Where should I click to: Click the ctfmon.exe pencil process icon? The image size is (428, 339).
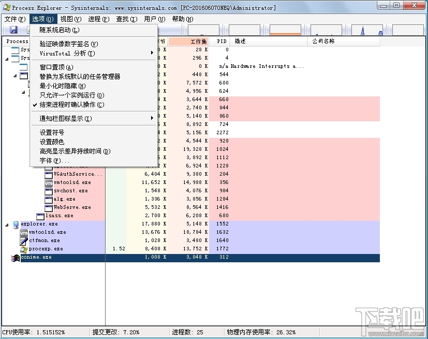(x=24, y=241)
